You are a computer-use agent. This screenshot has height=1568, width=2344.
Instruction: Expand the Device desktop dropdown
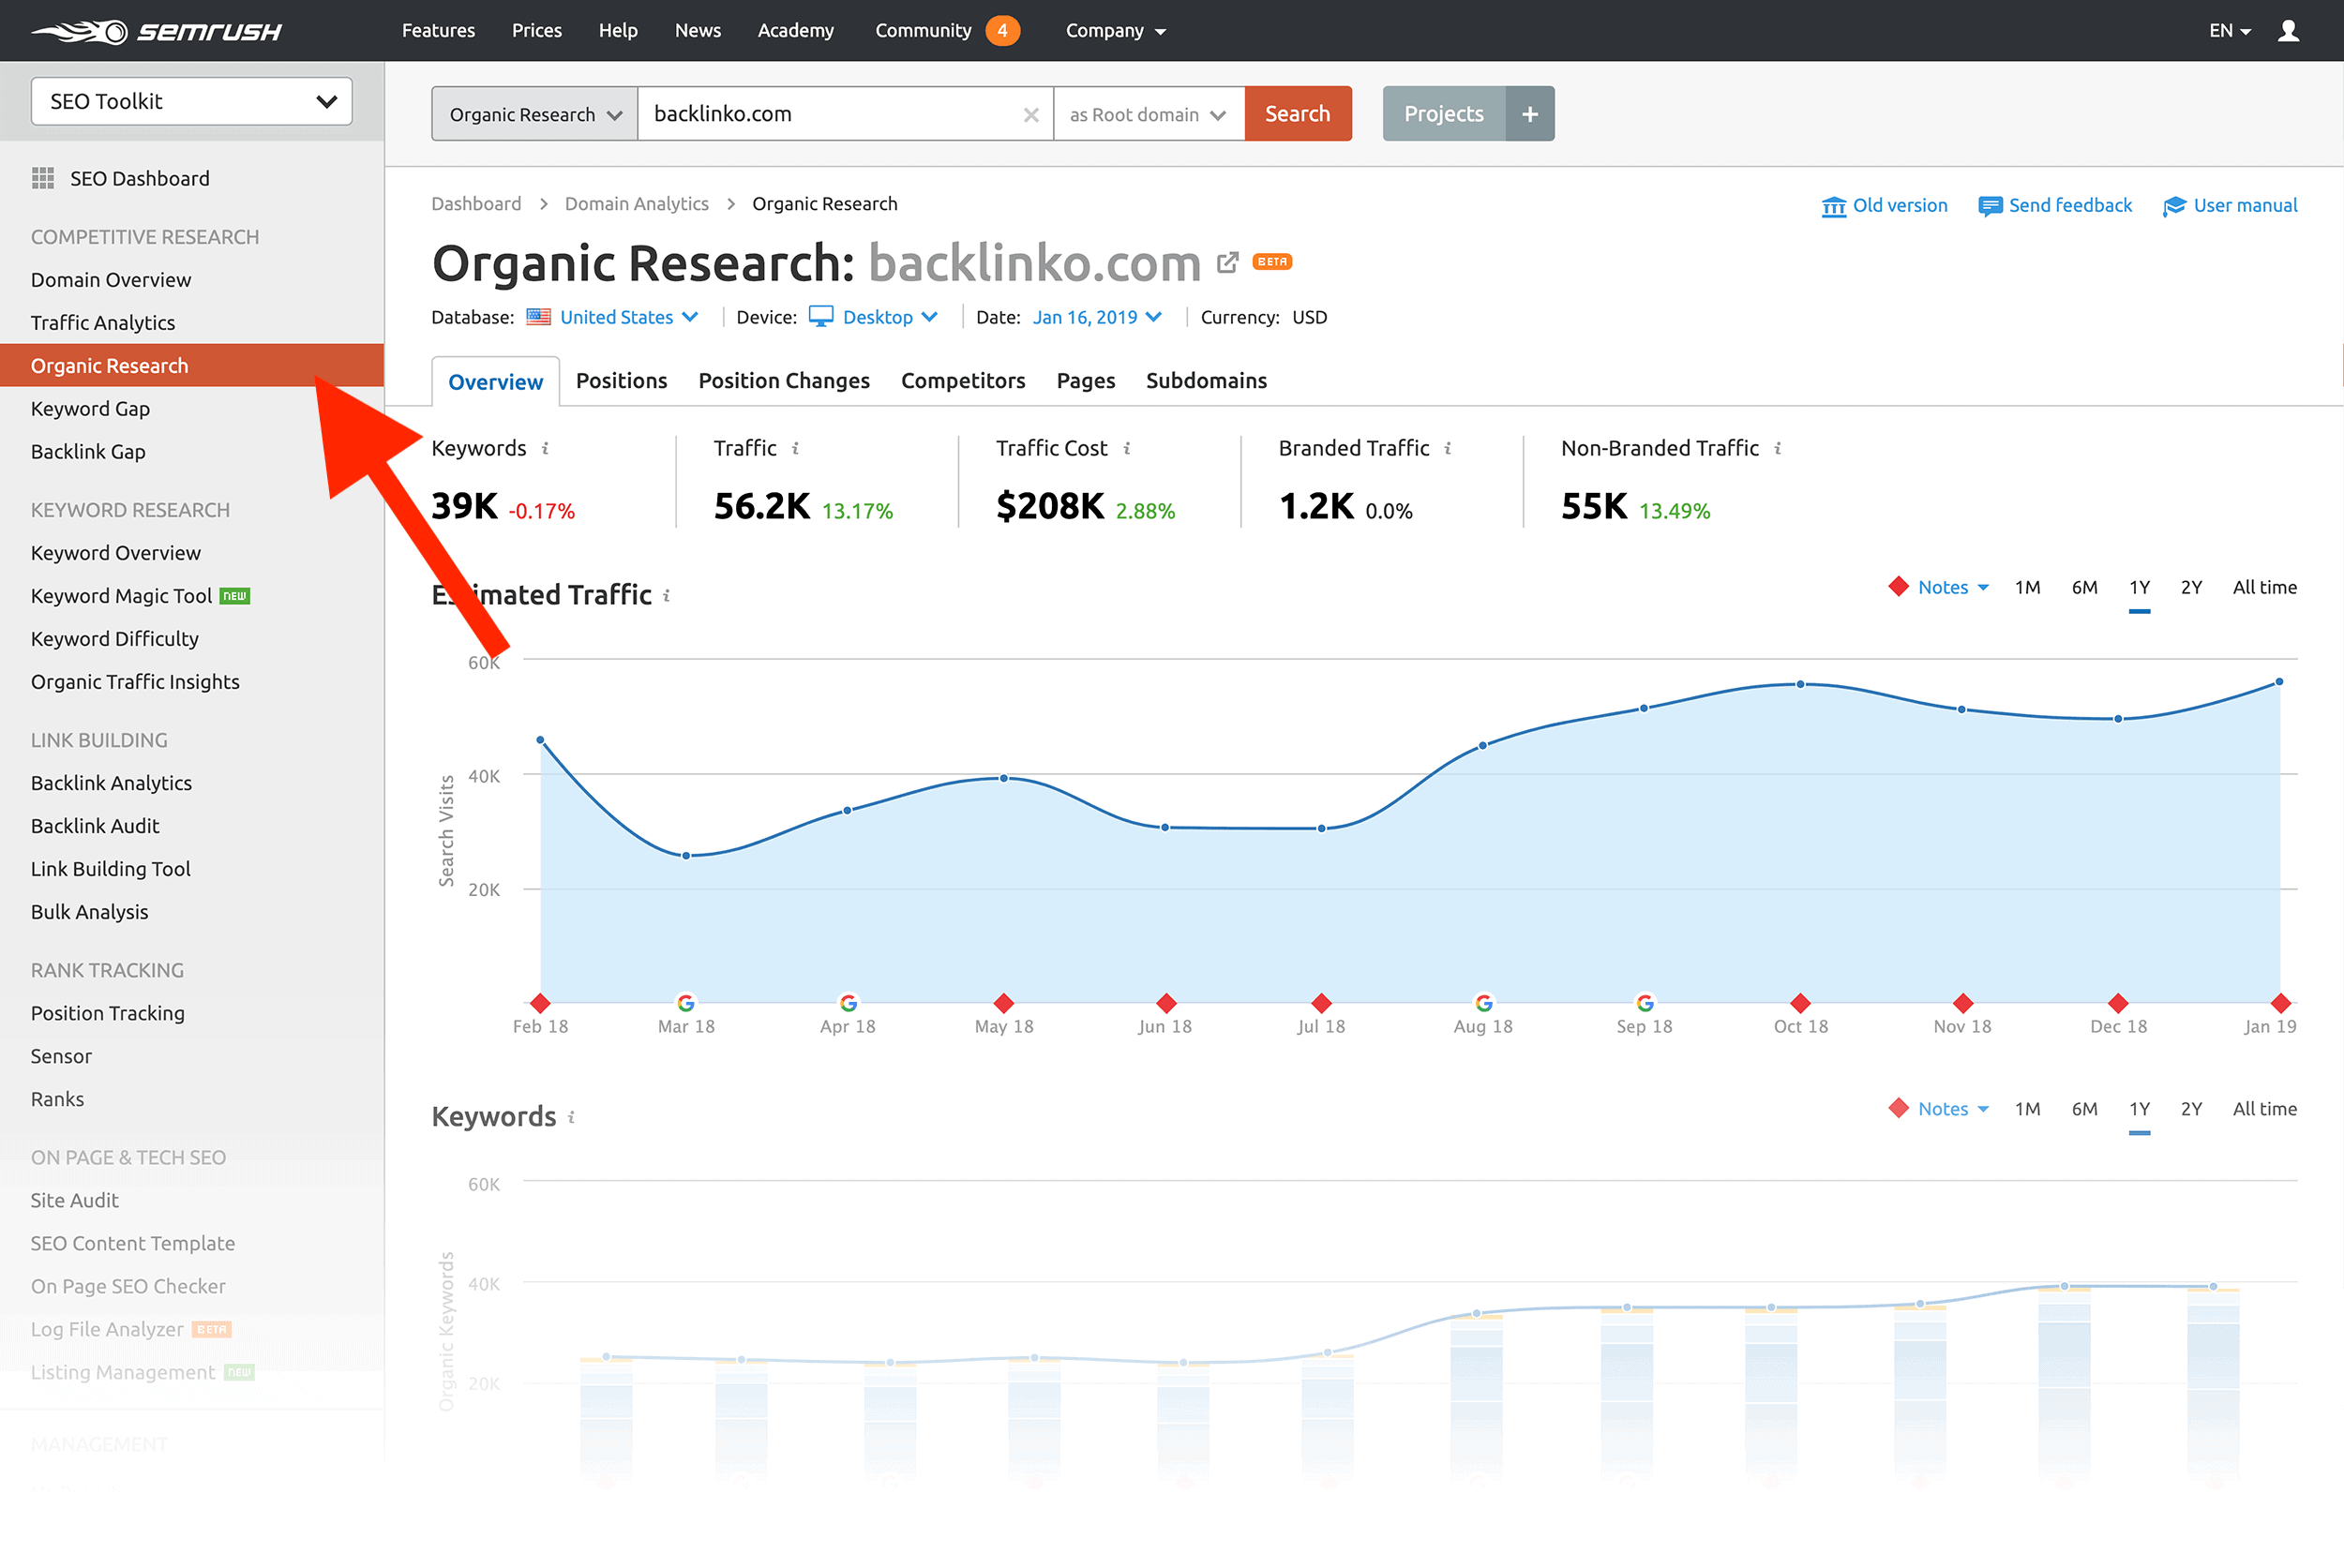876,317
